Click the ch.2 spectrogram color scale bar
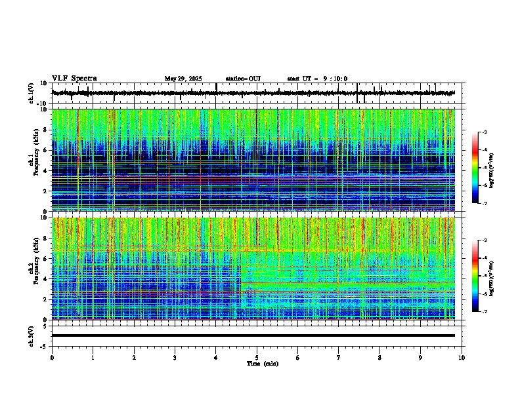Viewport: 520px width, 401px height. click(475, 276)
